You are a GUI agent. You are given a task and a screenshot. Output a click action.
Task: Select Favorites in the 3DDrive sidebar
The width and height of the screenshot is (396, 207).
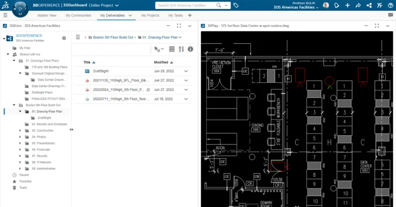tap(25, 181)
